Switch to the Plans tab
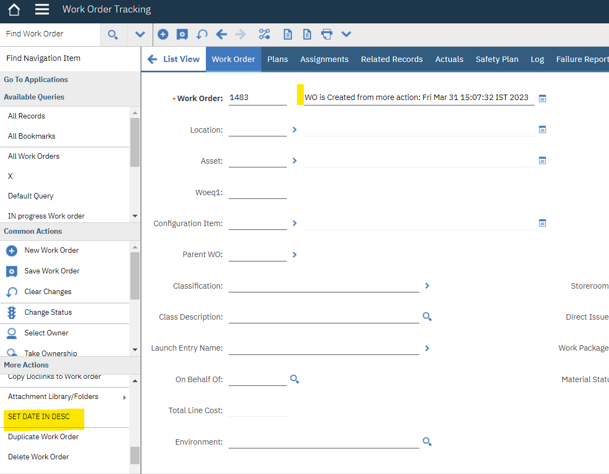 (278, 59)
